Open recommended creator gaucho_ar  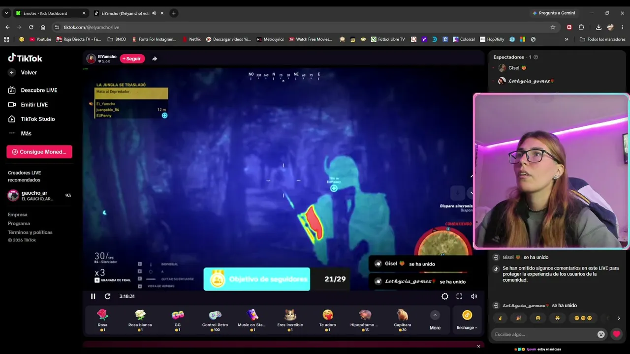[x=39, y=196]
